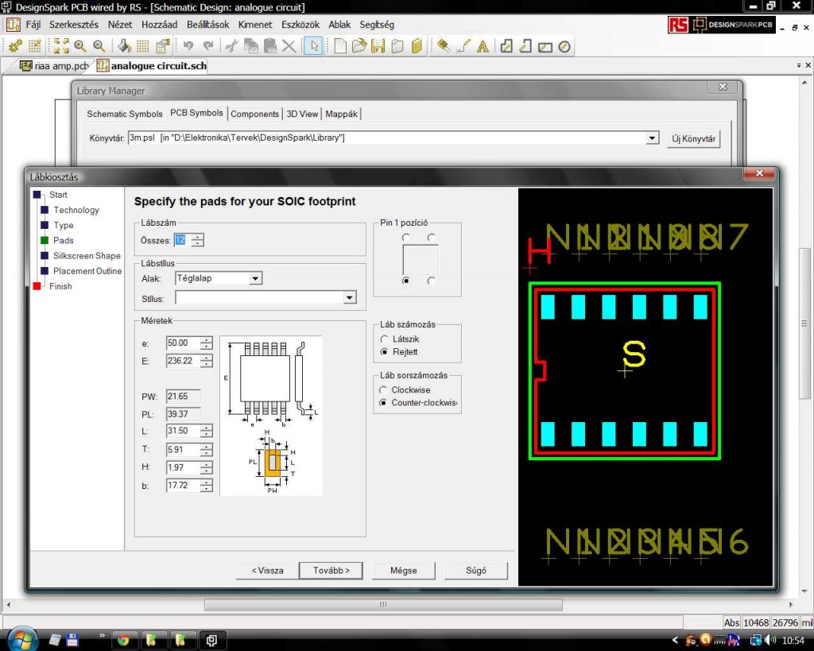Open the Beállítások menu
Viewport: 814px width, 651px height.
[x=208, y=25]
